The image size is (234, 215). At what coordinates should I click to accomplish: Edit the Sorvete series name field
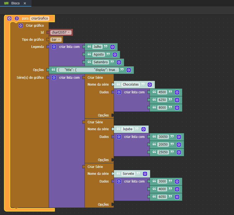pyautogui.click(x=128, y=174)
